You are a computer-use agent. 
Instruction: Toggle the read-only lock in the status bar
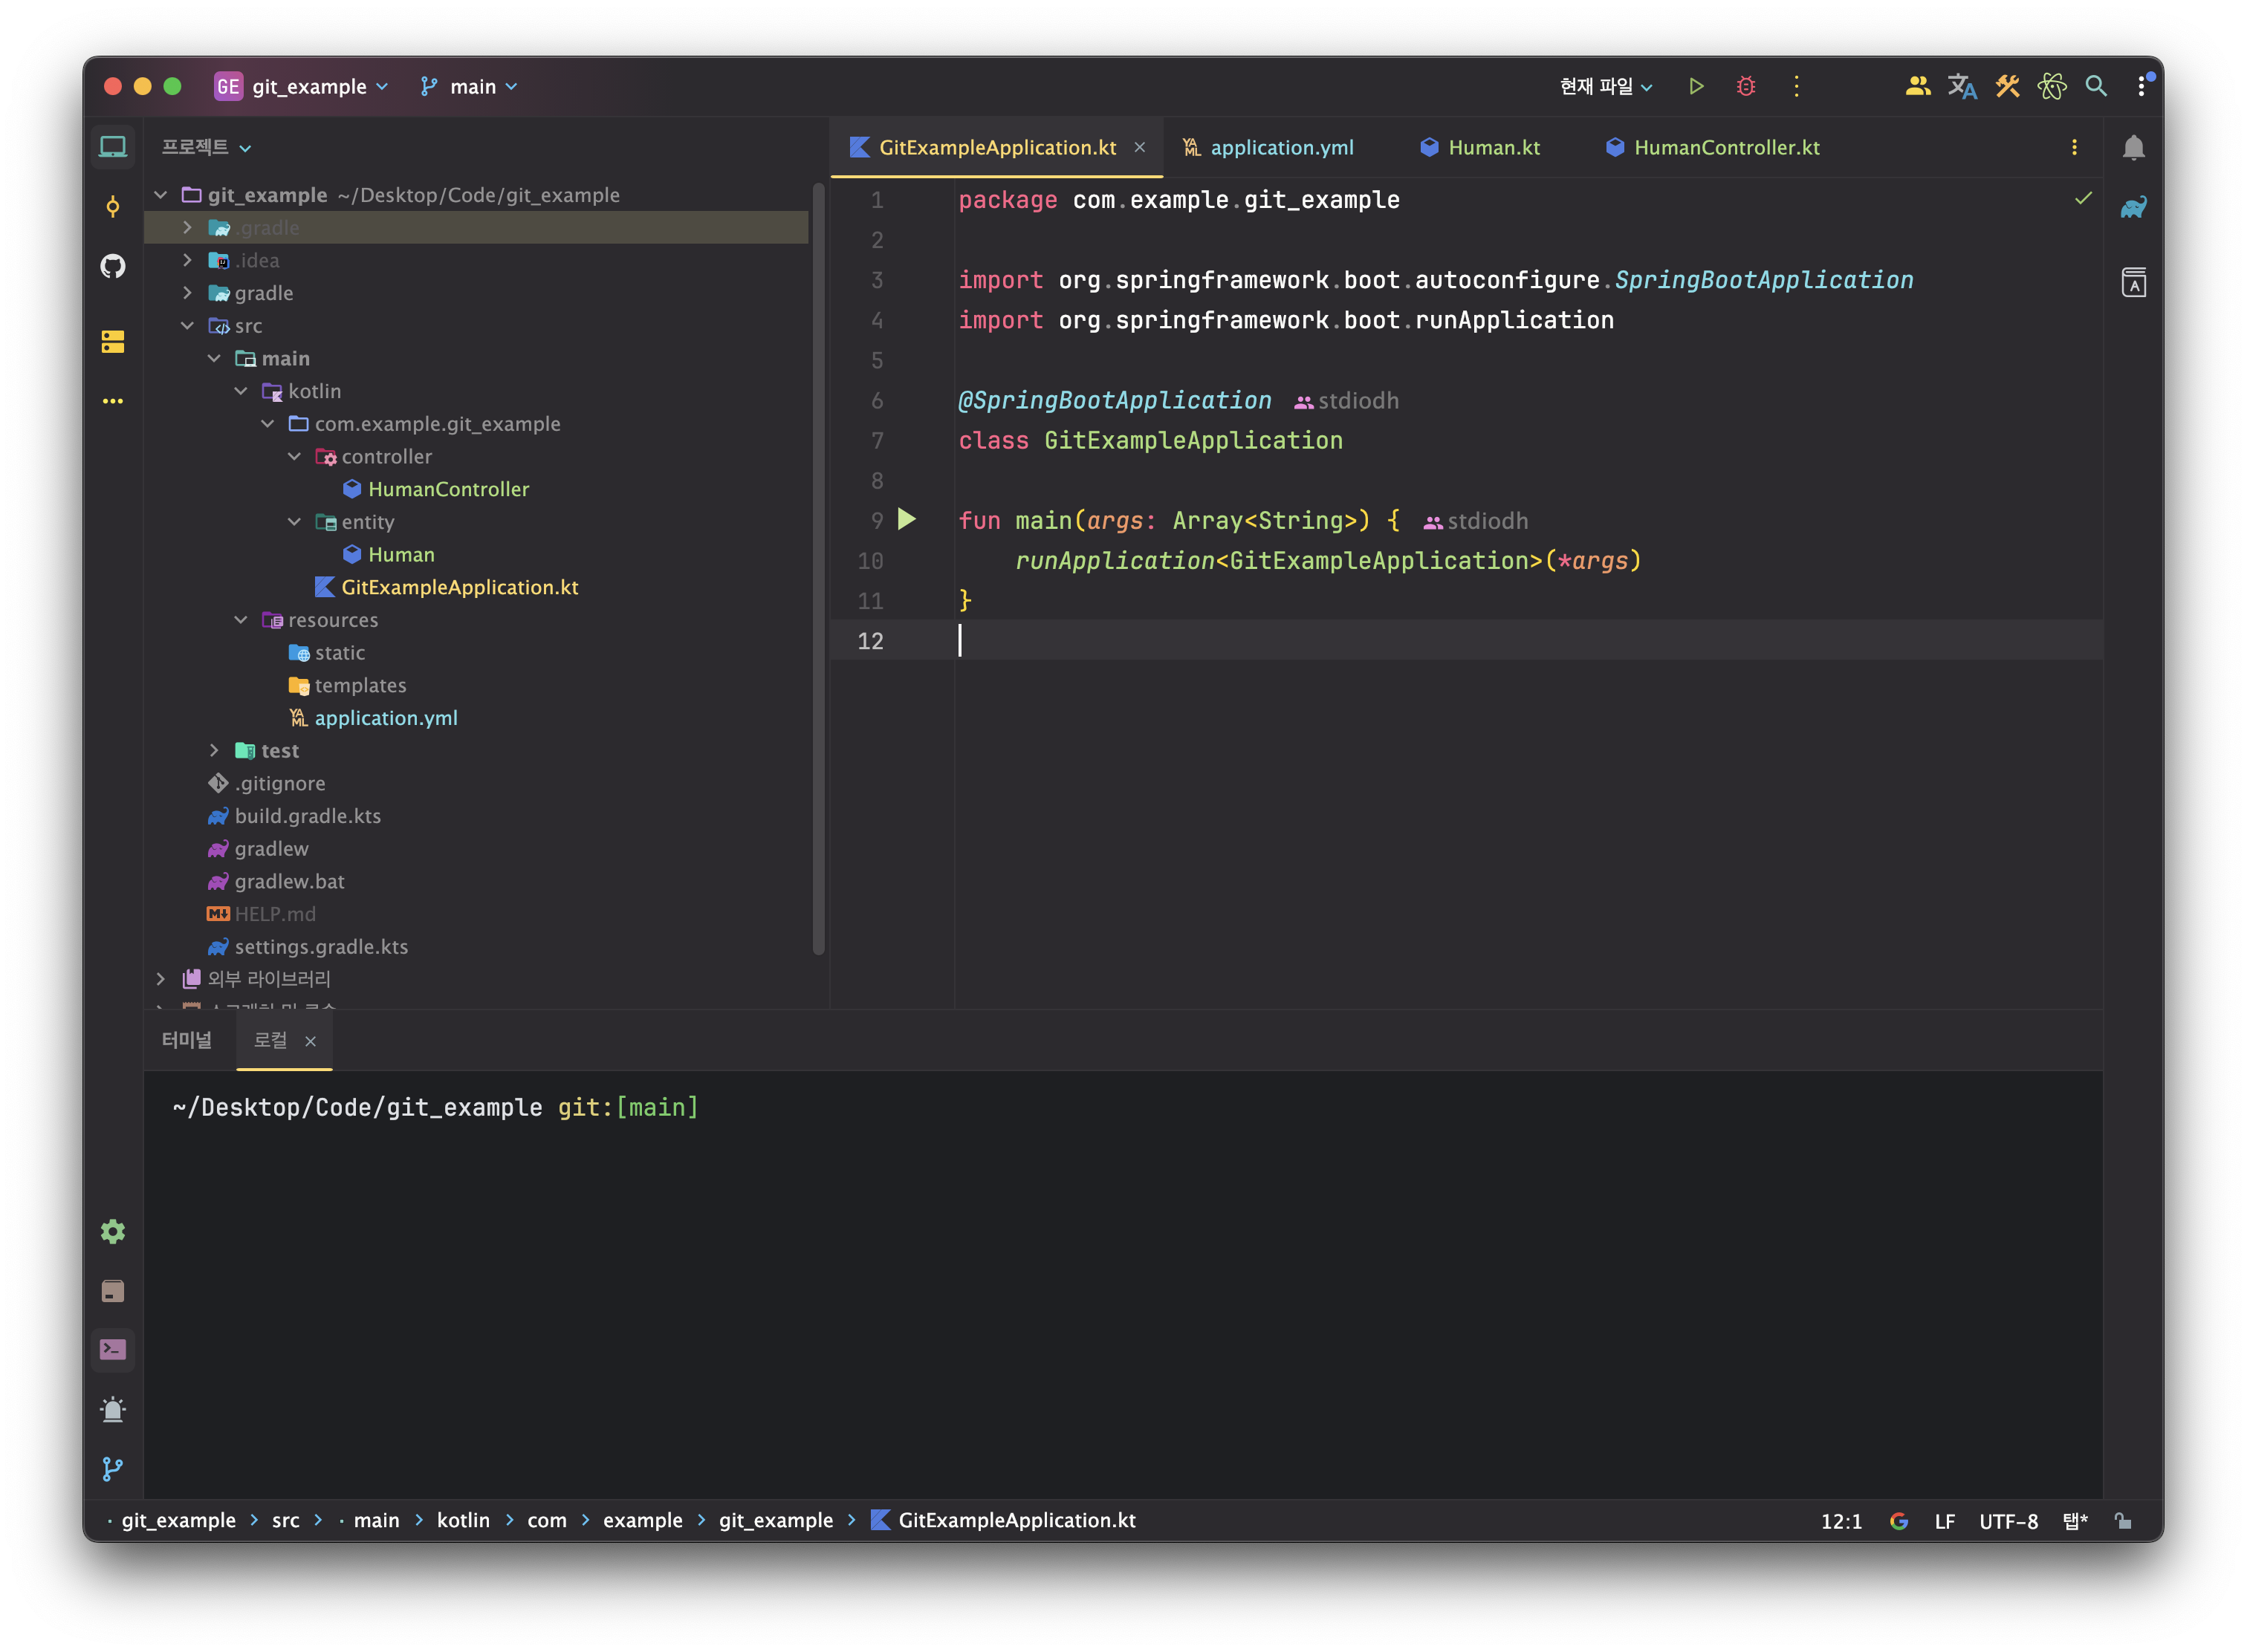(x=2123, y=1521)
